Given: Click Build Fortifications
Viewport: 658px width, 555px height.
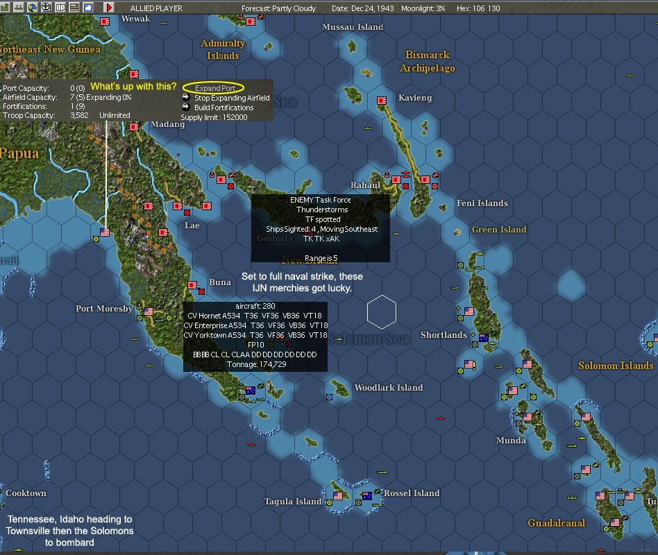Looking at the screenshot, I should point(224,108).
